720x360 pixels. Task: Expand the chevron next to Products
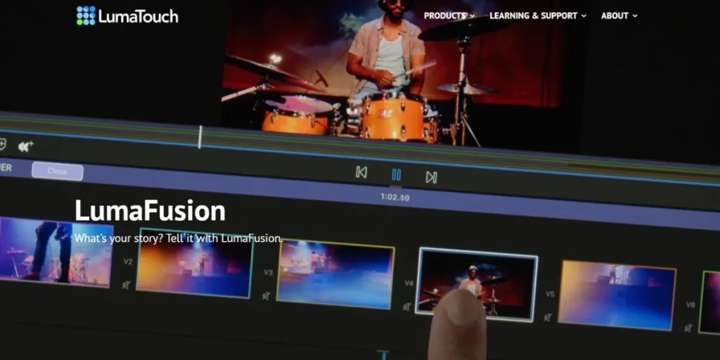point(472,16)
